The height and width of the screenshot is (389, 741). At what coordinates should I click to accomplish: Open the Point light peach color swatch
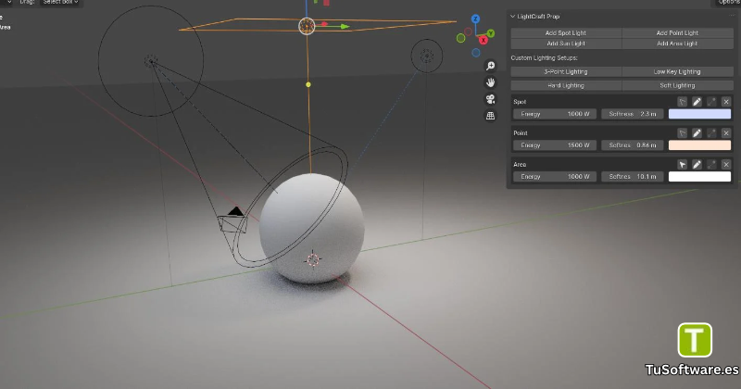(699, 145)
